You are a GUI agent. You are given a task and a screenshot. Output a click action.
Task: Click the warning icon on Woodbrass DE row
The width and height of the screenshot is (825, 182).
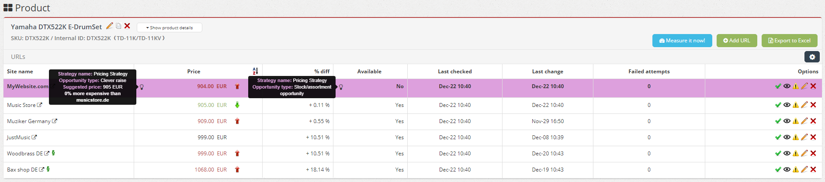pyautogui.click(x=796, y=153)
